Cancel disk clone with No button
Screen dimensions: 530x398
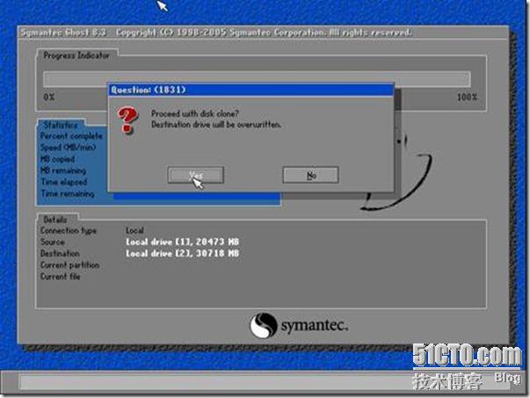[310, 175]
